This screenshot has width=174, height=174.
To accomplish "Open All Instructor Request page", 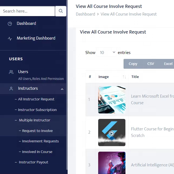I will tap(36, 99).
